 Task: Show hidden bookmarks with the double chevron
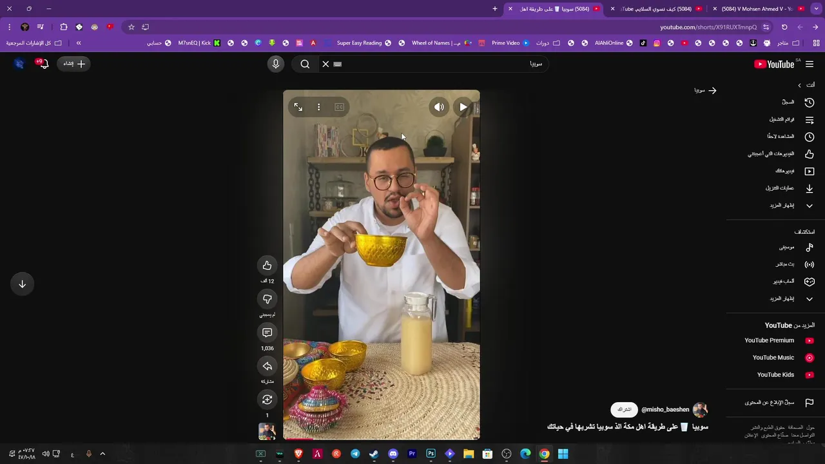point(79,43)
